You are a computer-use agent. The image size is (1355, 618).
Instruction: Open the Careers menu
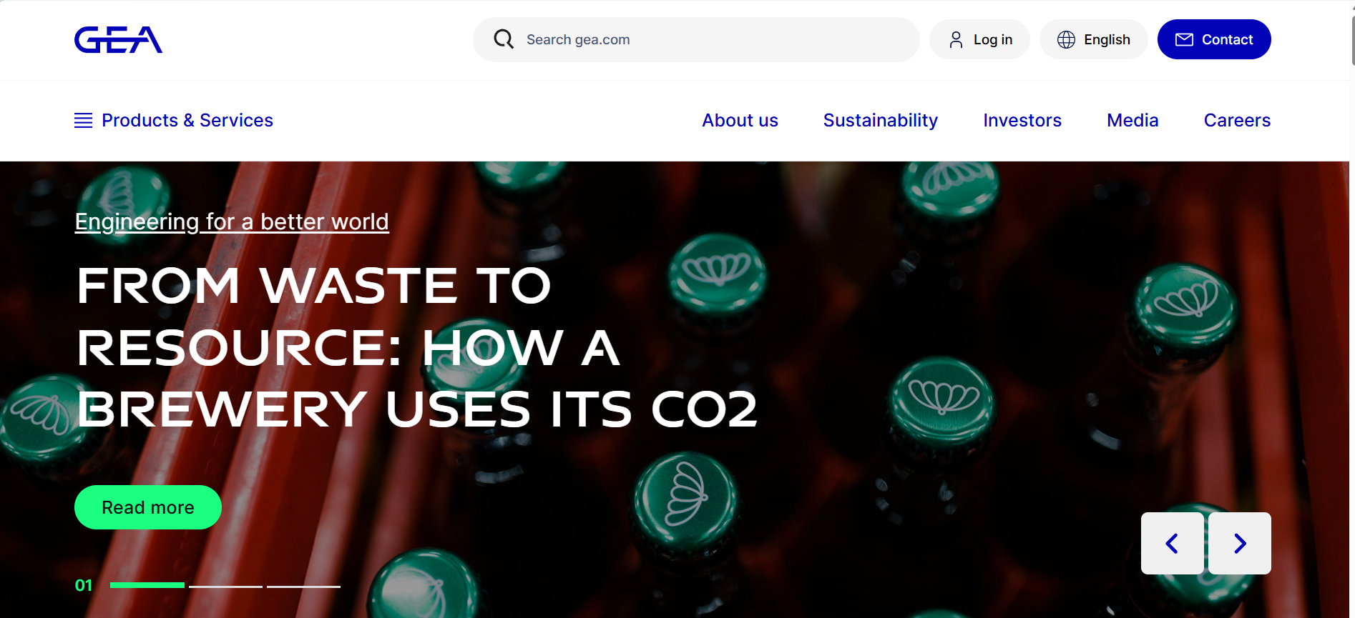pyautogui.click(x=1237, y=121)
